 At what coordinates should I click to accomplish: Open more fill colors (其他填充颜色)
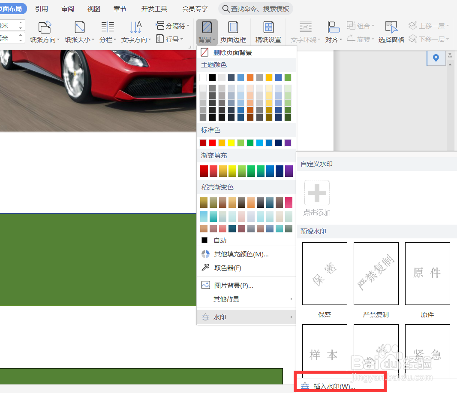point(247,254)
